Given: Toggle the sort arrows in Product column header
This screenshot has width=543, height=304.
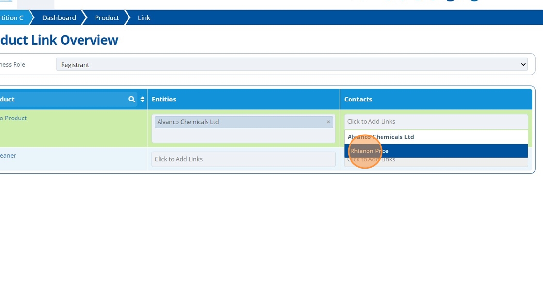Looking at the screenshot, I should [143, 99].
